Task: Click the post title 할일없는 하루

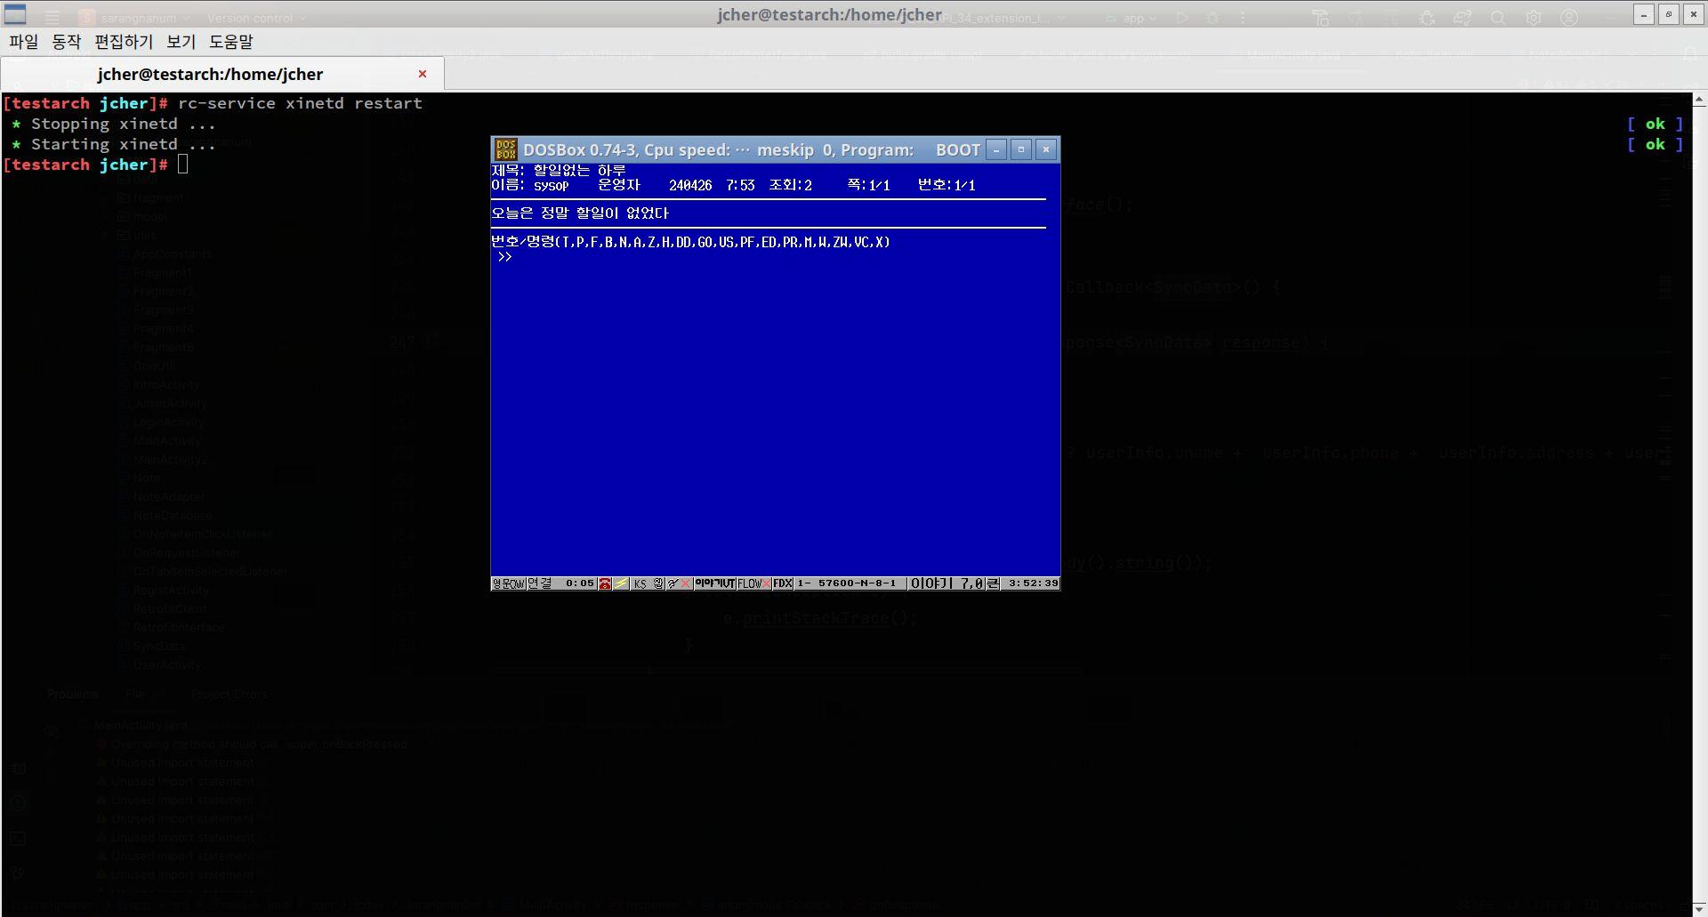Action: (579, 170)
